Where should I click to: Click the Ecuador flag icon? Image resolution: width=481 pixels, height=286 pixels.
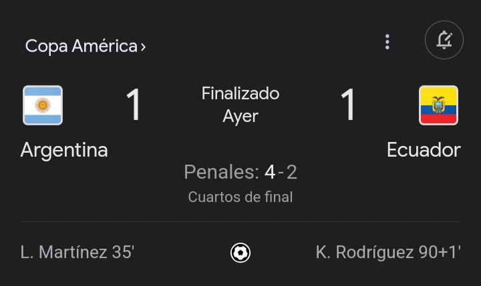tap(438, 105)
